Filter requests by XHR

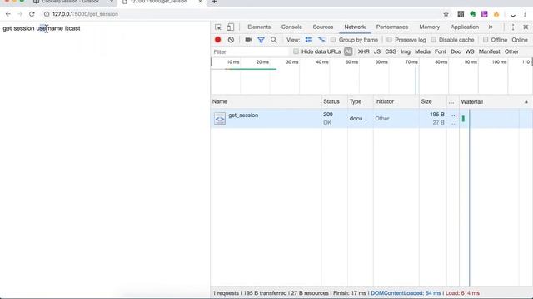(x=363, y=51)
